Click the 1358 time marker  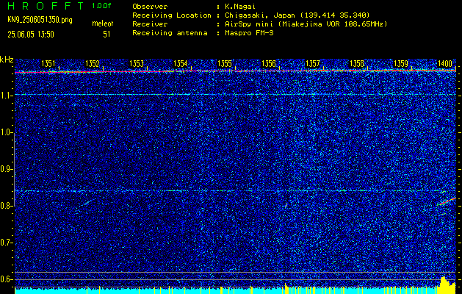click(x=357, y=64)
